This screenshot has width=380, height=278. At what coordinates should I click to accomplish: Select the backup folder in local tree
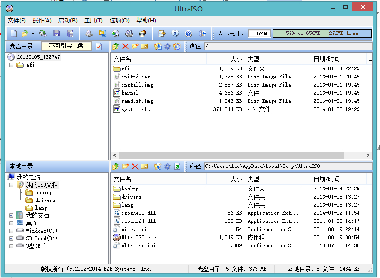click(x=44, y=192)
